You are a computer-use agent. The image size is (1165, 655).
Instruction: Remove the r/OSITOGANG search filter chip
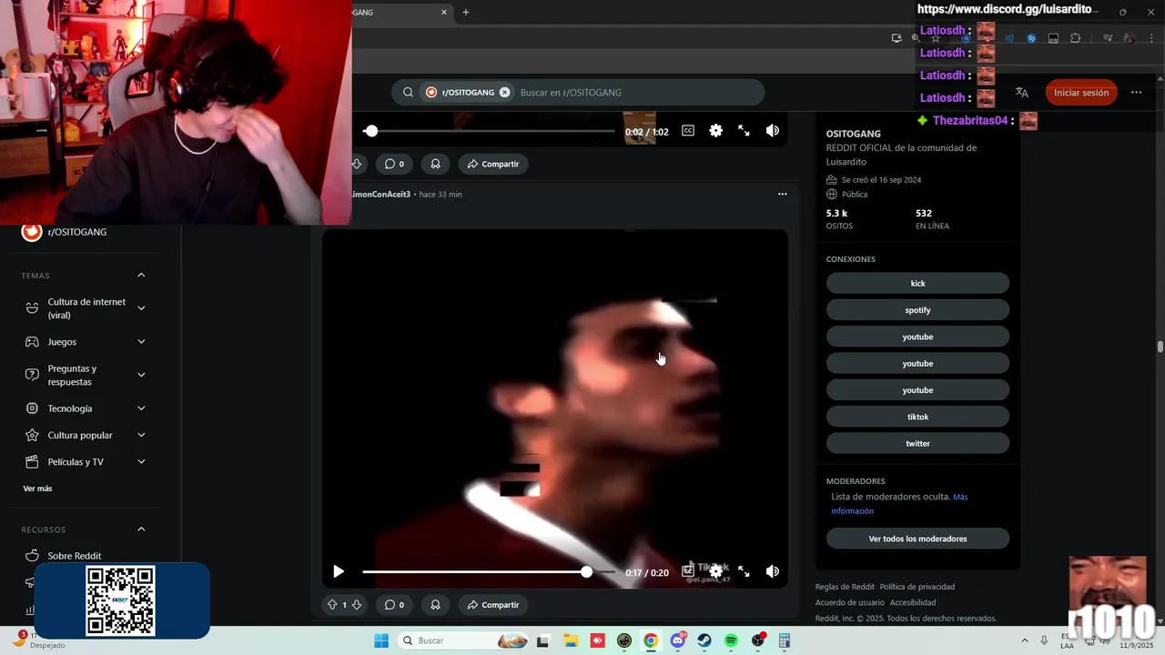(x=504, y=92)
